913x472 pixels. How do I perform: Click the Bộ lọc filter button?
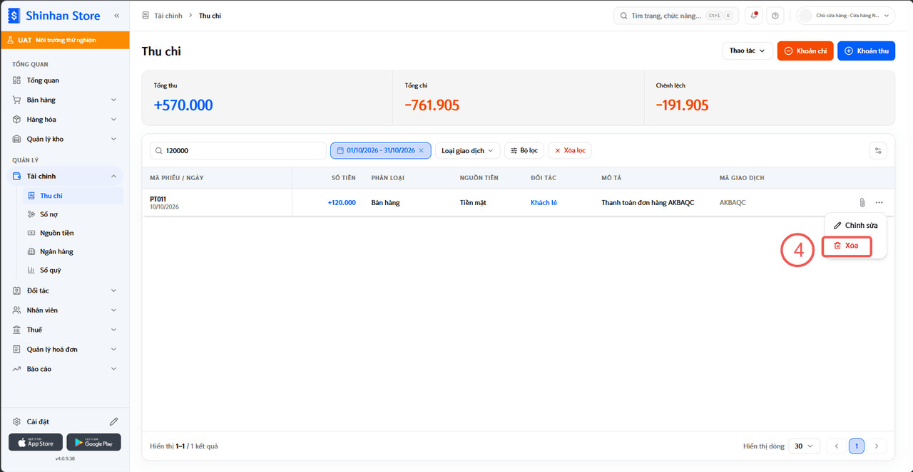tap(524, 151)
